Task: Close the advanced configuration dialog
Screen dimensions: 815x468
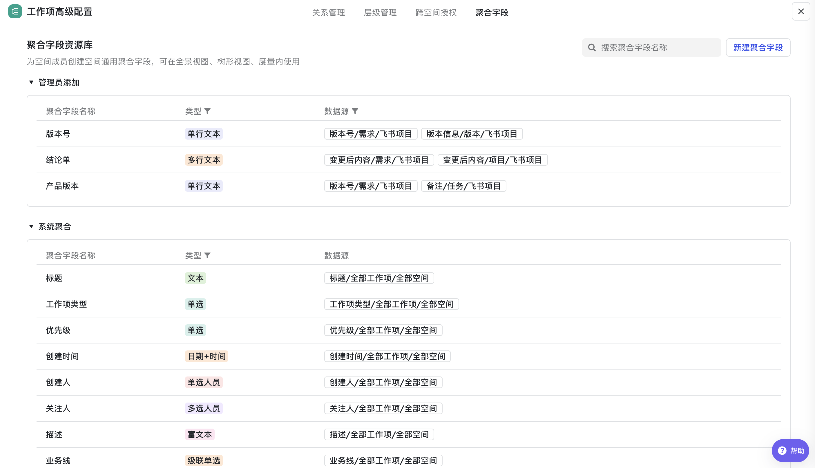Action: point(801,12)
